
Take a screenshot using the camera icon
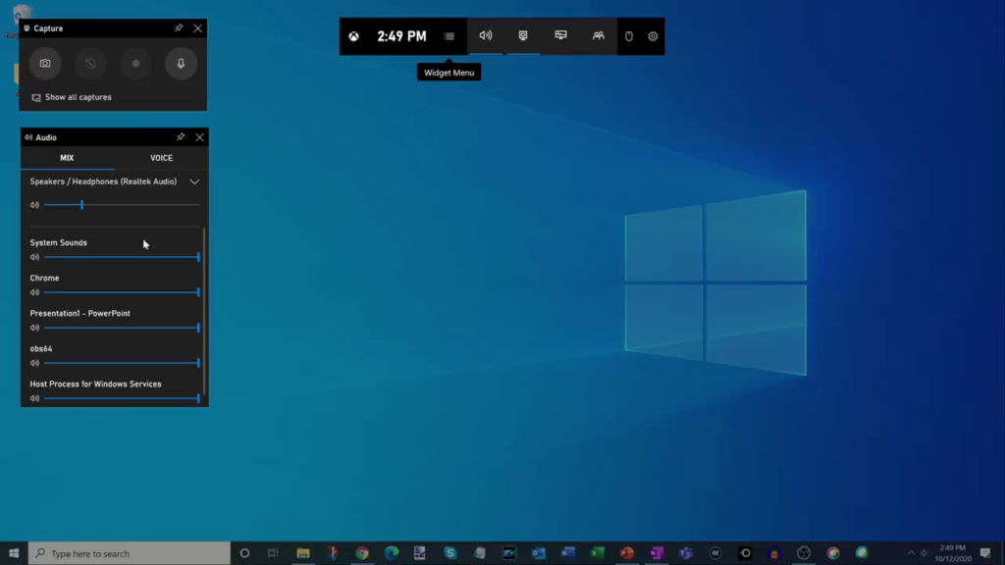(x=45, y=64)
